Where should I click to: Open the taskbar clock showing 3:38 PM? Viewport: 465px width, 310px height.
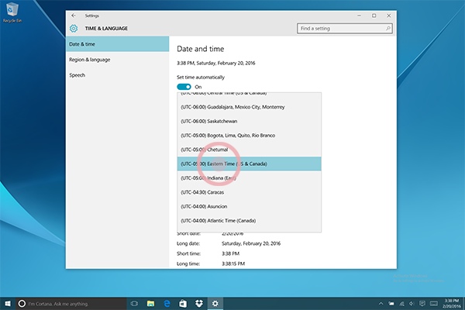point(452,304)
